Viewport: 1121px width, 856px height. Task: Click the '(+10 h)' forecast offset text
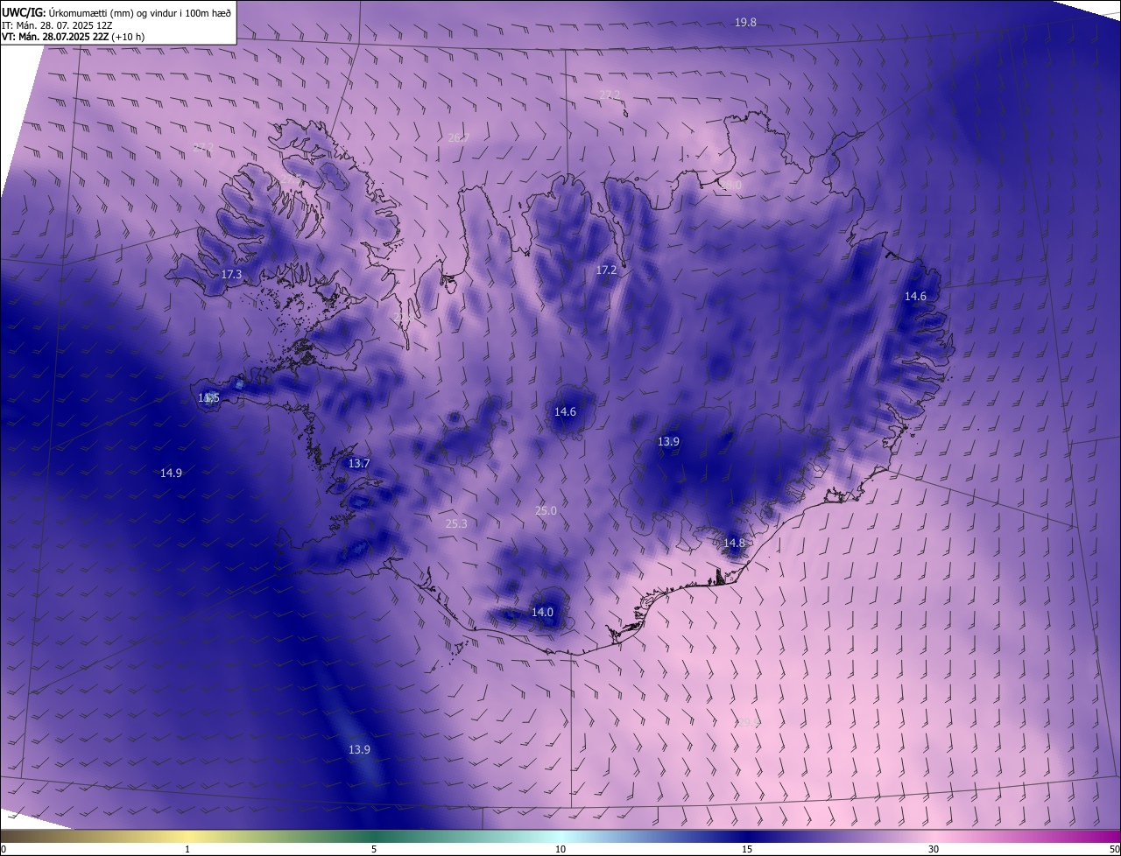128,37
